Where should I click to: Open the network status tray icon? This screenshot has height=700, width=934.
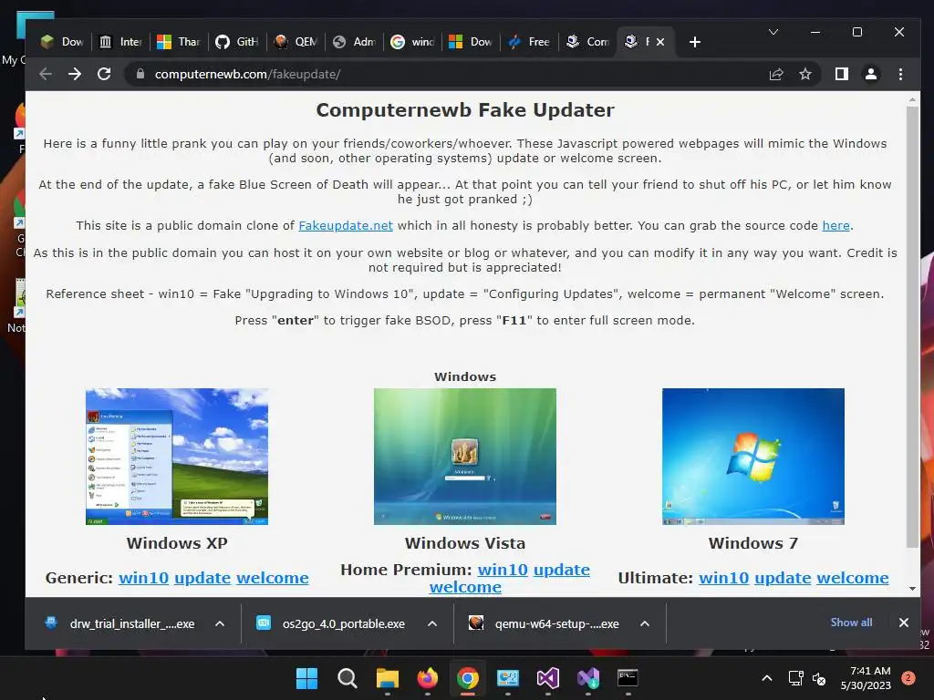coord(795,678)
